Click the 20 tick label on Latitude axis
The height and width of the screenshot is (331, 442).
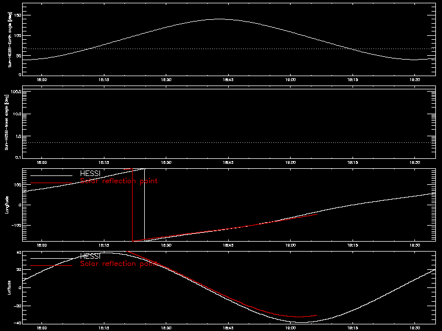(19, 270)
